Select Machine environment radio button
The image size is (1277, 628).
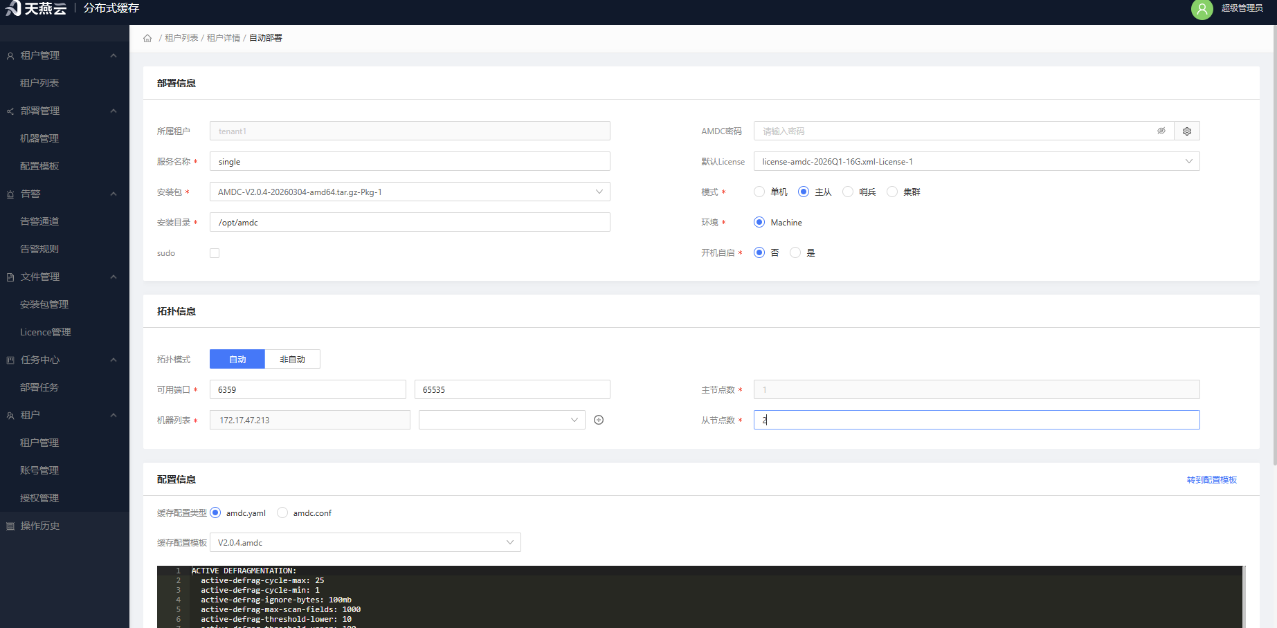point(759,222)
